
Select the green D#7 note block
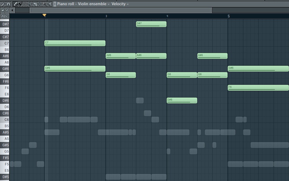151,24
